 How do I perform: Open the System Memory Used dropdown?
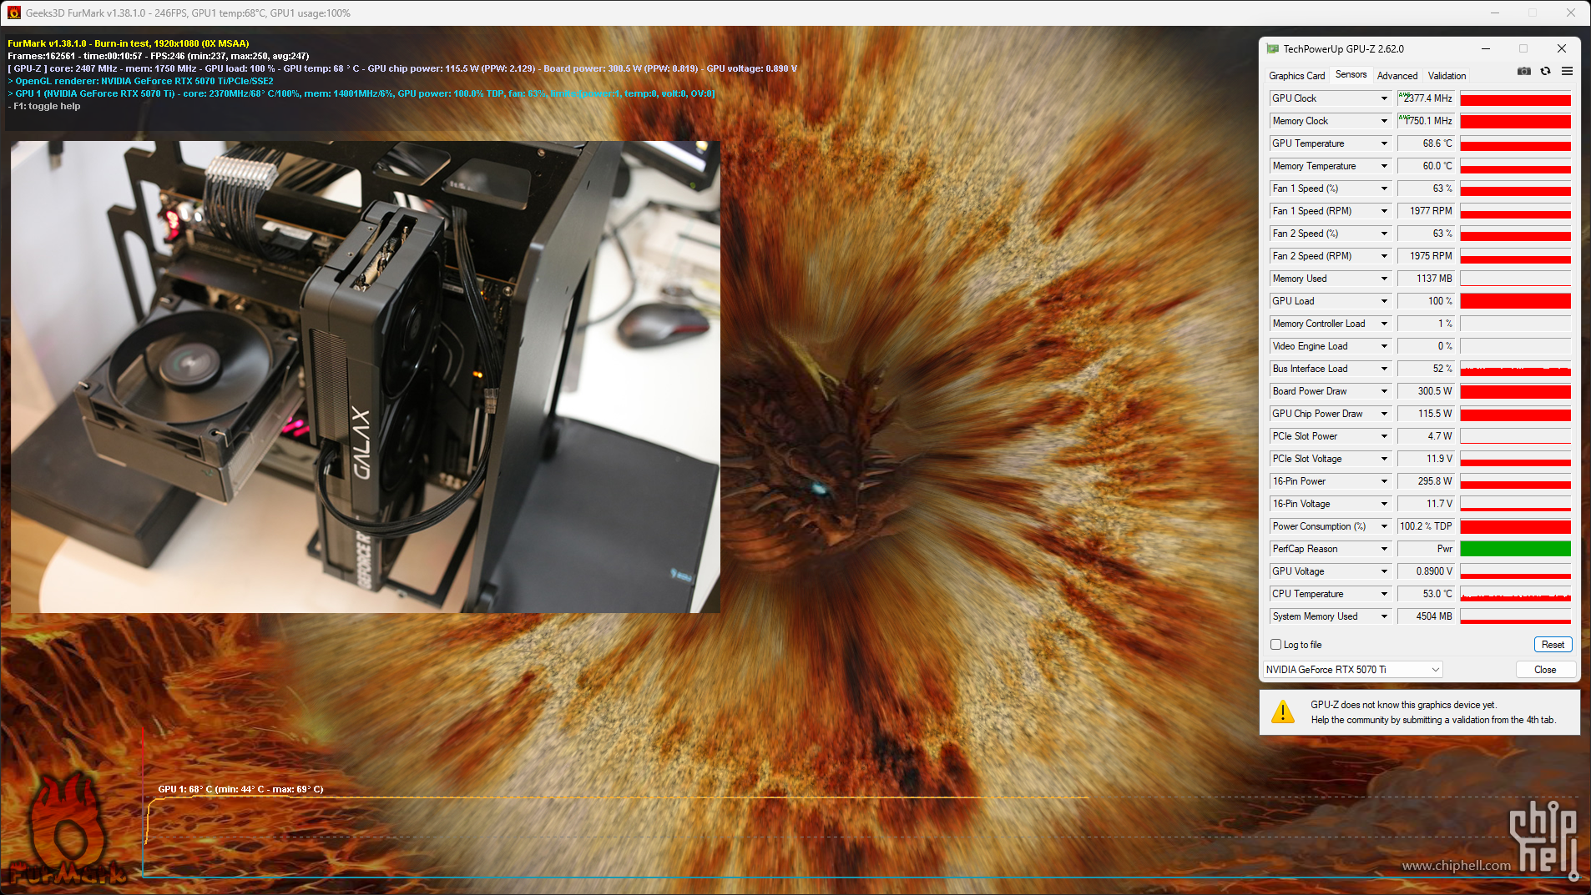1384,616
